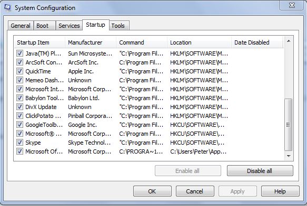Viewport: 307px width, 206px height.
Task: Select the QuickTime startup item name
Action: [38, 71]
